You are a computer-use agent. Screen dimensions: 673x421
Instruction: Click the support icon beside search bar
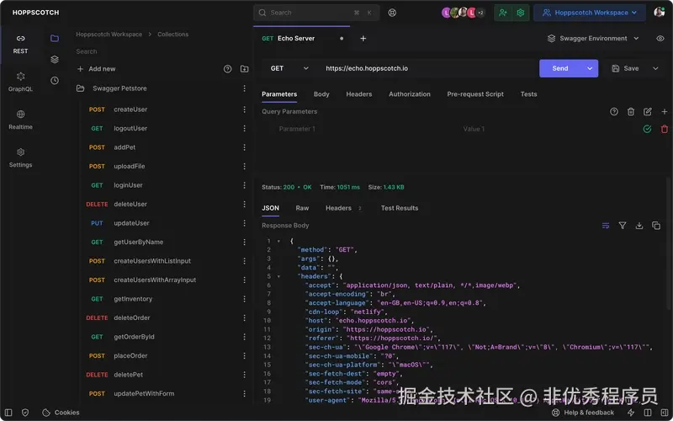(392, 13)
